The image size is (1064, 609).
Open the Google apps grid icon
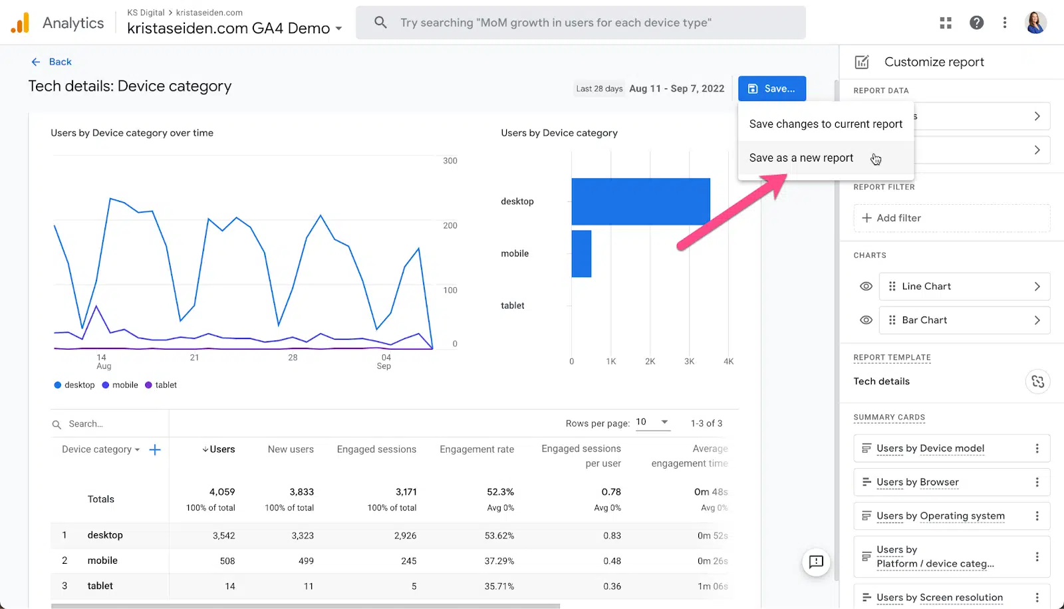(x=946, y=23)
